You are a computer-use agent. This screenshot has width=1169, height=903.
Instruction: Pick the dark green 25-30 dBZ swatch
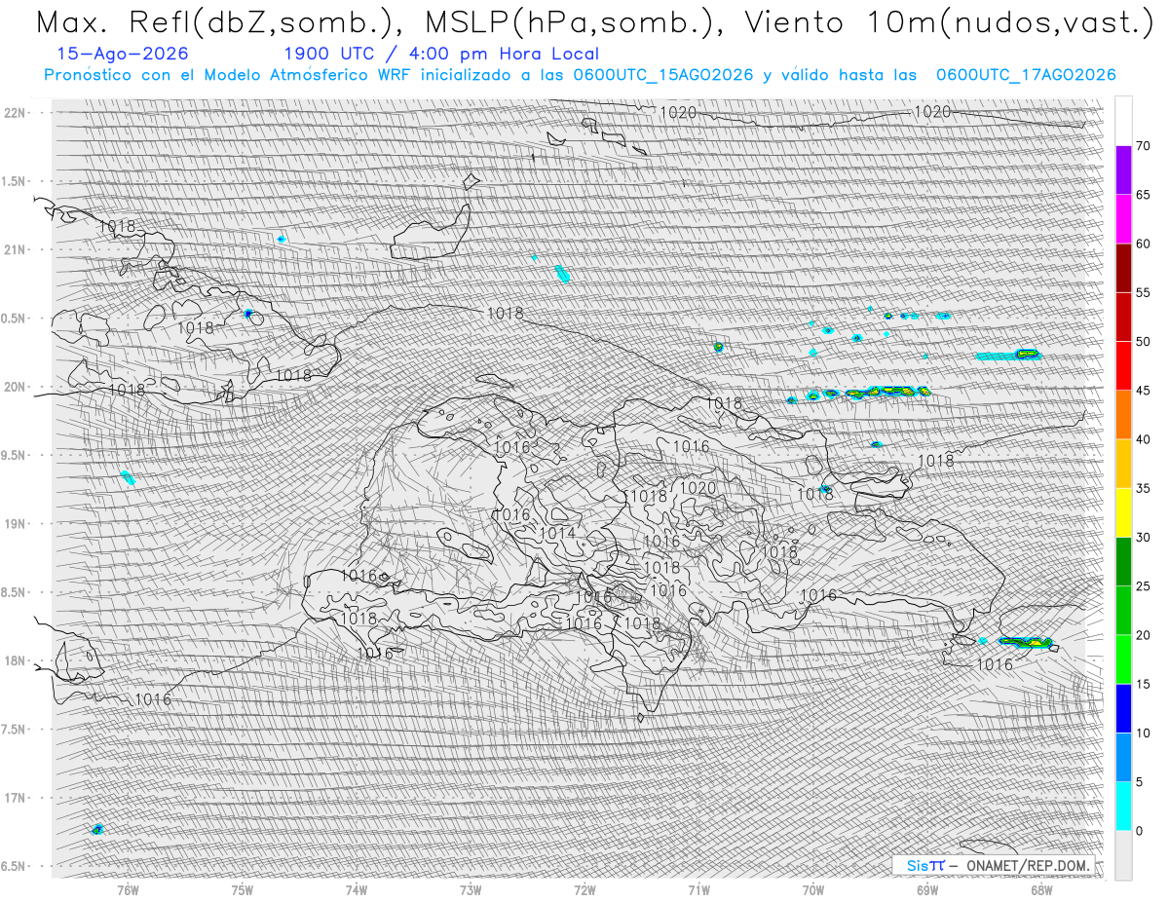[1123, 561]
